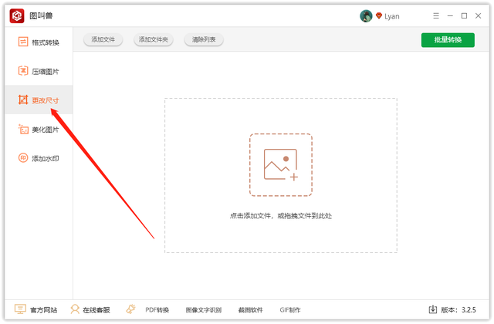
Task: Click the version download icon
Action: [x=433, y=309]
